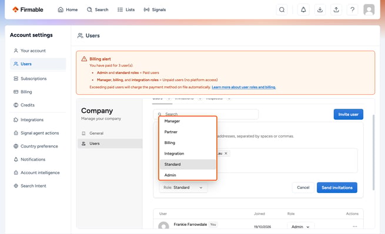Open Notifications settings in sidebar

(38, 159)
